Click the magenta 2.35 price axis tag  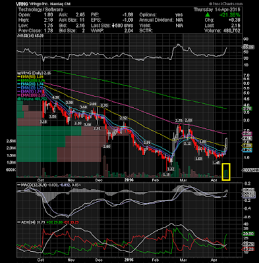click(x=247, y=133)
